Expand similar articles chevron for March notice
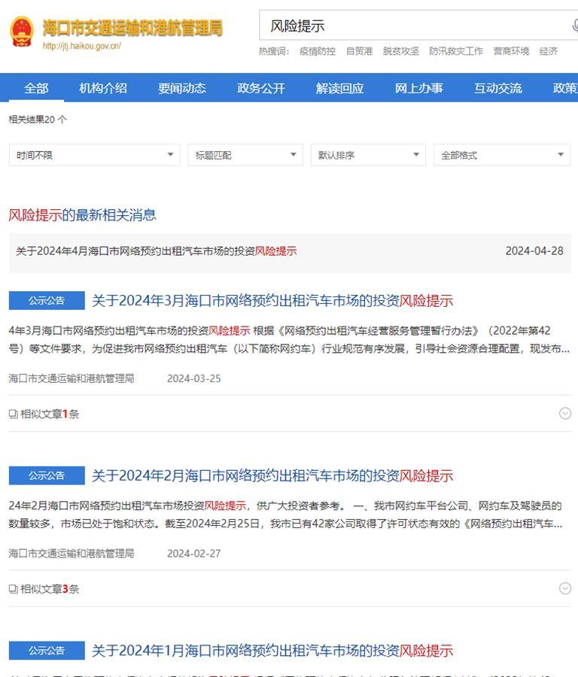The width and height of the screenshot is (578, 677). pyautogui.click(x=565, y=414)
